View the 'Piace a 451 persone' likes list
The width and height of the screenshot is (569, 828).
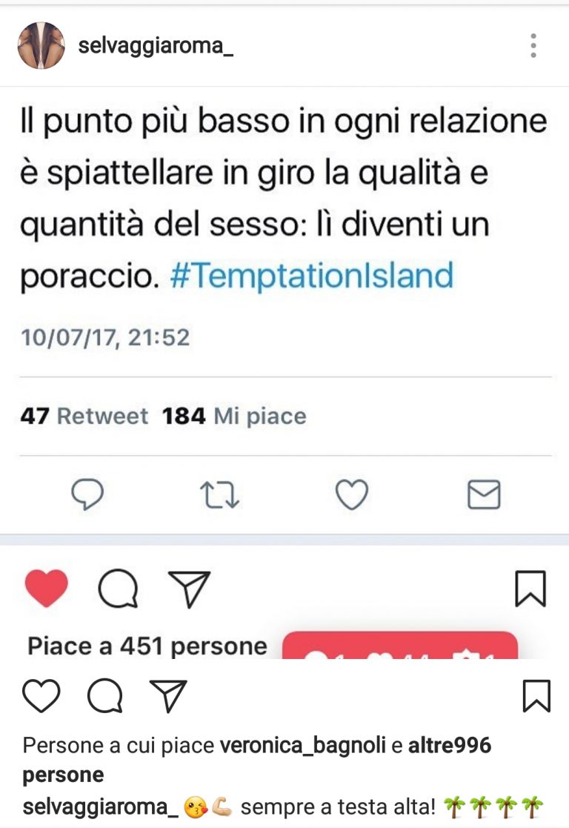click(x=147, y=646)
